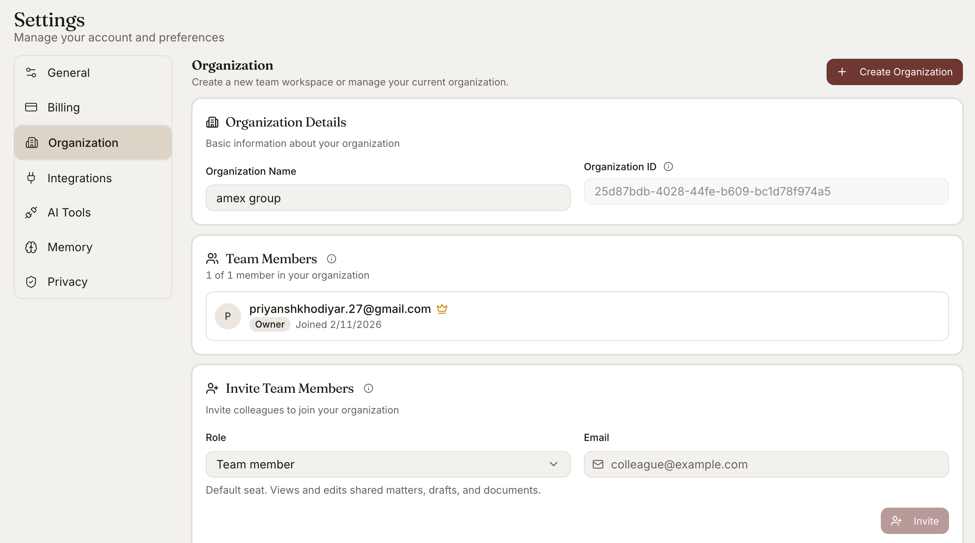Click the Create Organization button
The image size is (975, 543).
coord(894,72)
